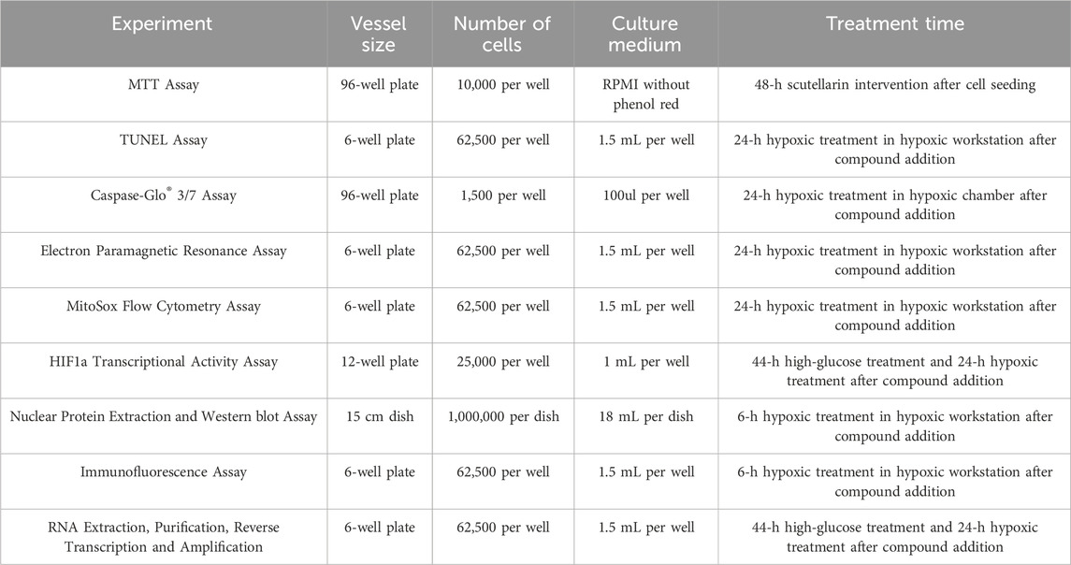Image resolution: width=1071 pixels, height=565 pixels.
Task: Click the 1,000,000 per dish cell
Action: (x=502, y=417)
